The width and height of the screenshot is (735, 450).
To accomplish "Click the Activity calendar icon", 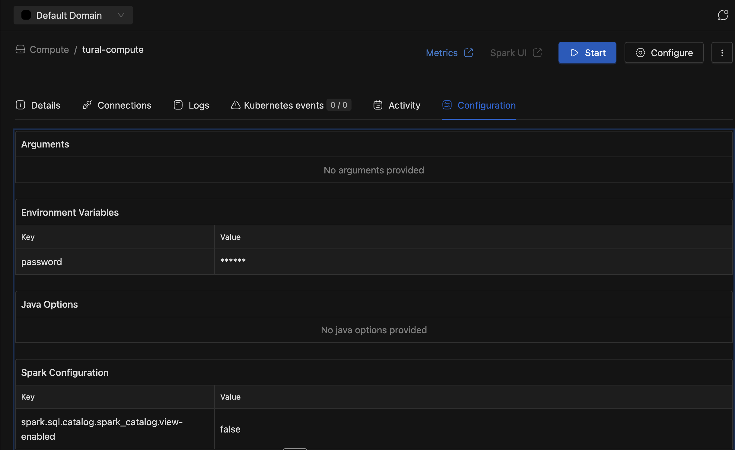I will 378,105.
